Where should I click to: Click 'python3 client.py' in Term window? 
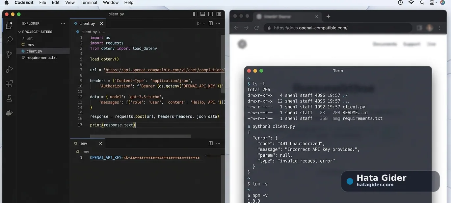[274, 126]
